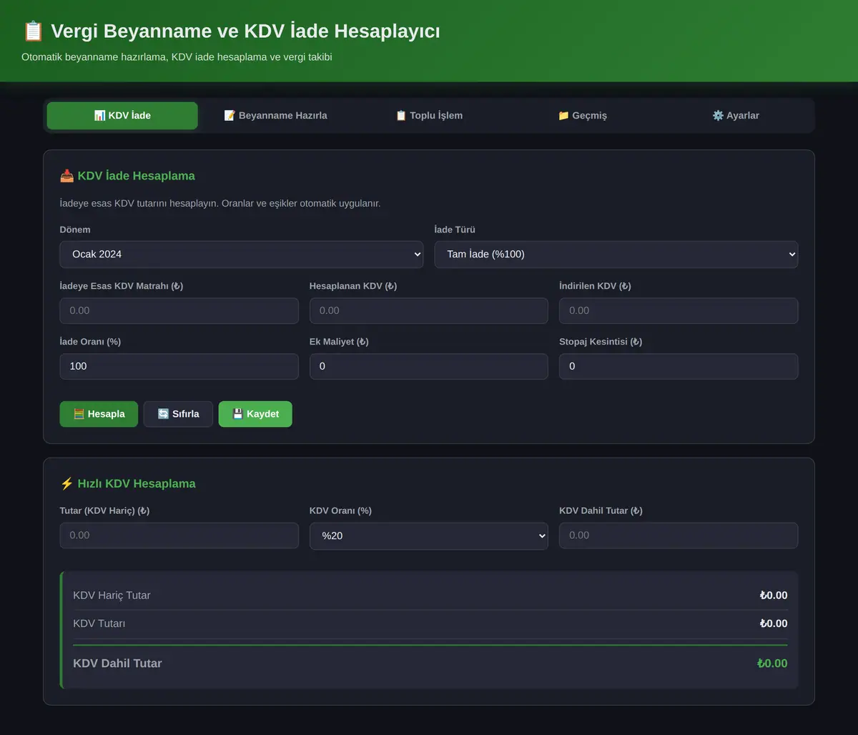Image resolution: width=858 pixels, height=735 pixels.
Task: Open the Geçmiş history tab
Action: (x=582, y=116)
